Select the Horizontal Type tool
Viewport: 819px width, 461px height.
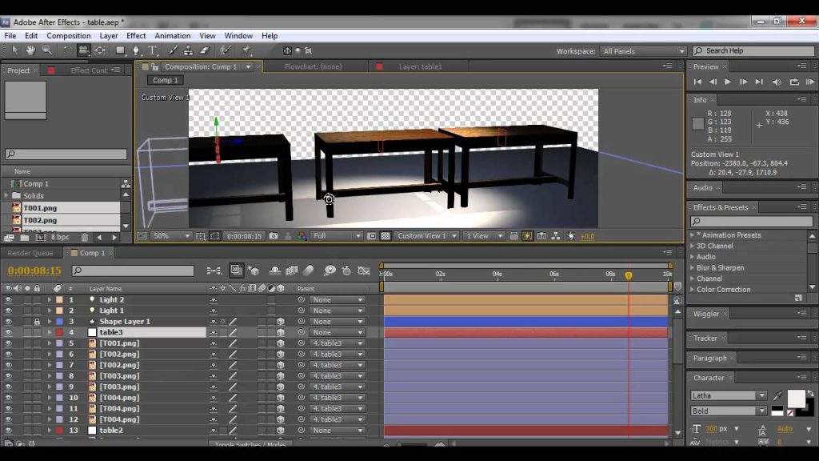point(152,50)
